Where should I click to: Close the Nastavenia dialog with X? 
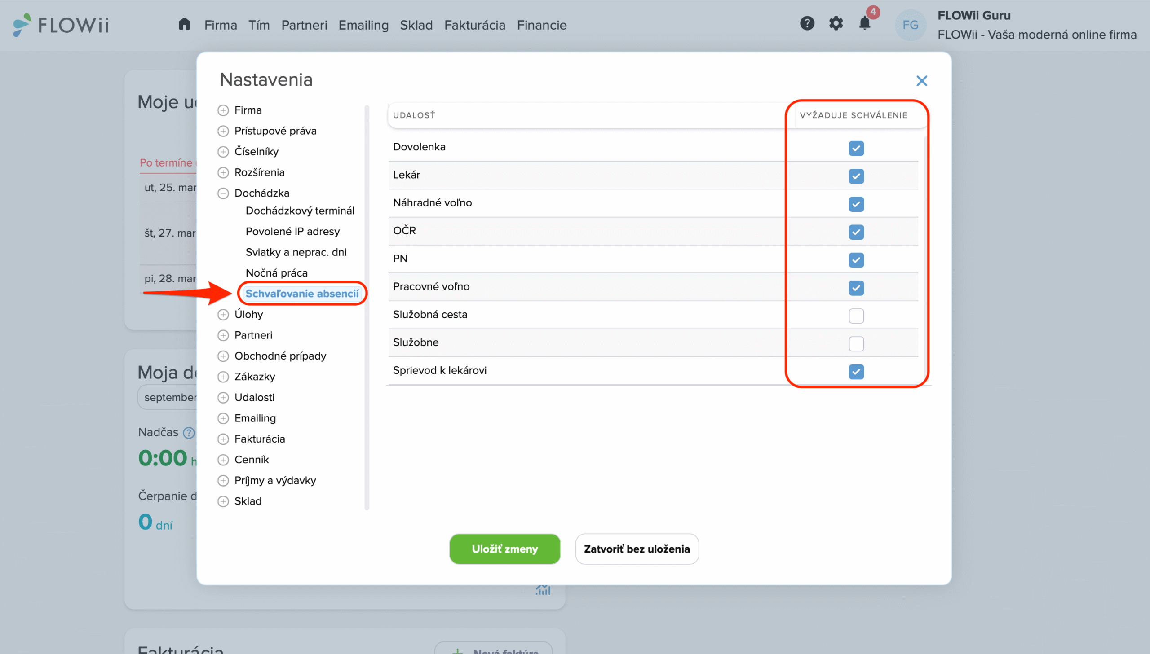(x=922, y=81)
